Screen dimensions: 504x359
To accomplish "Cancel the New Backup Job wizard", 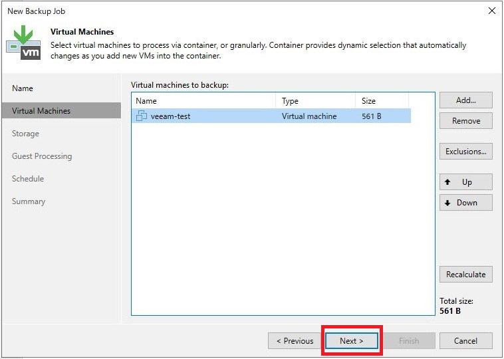I will click(x=465, y=340).
